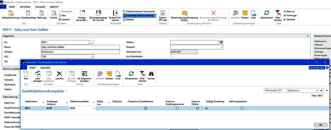
Task: Open the PLZ dropdown field
Action: [x=92, y=56]
